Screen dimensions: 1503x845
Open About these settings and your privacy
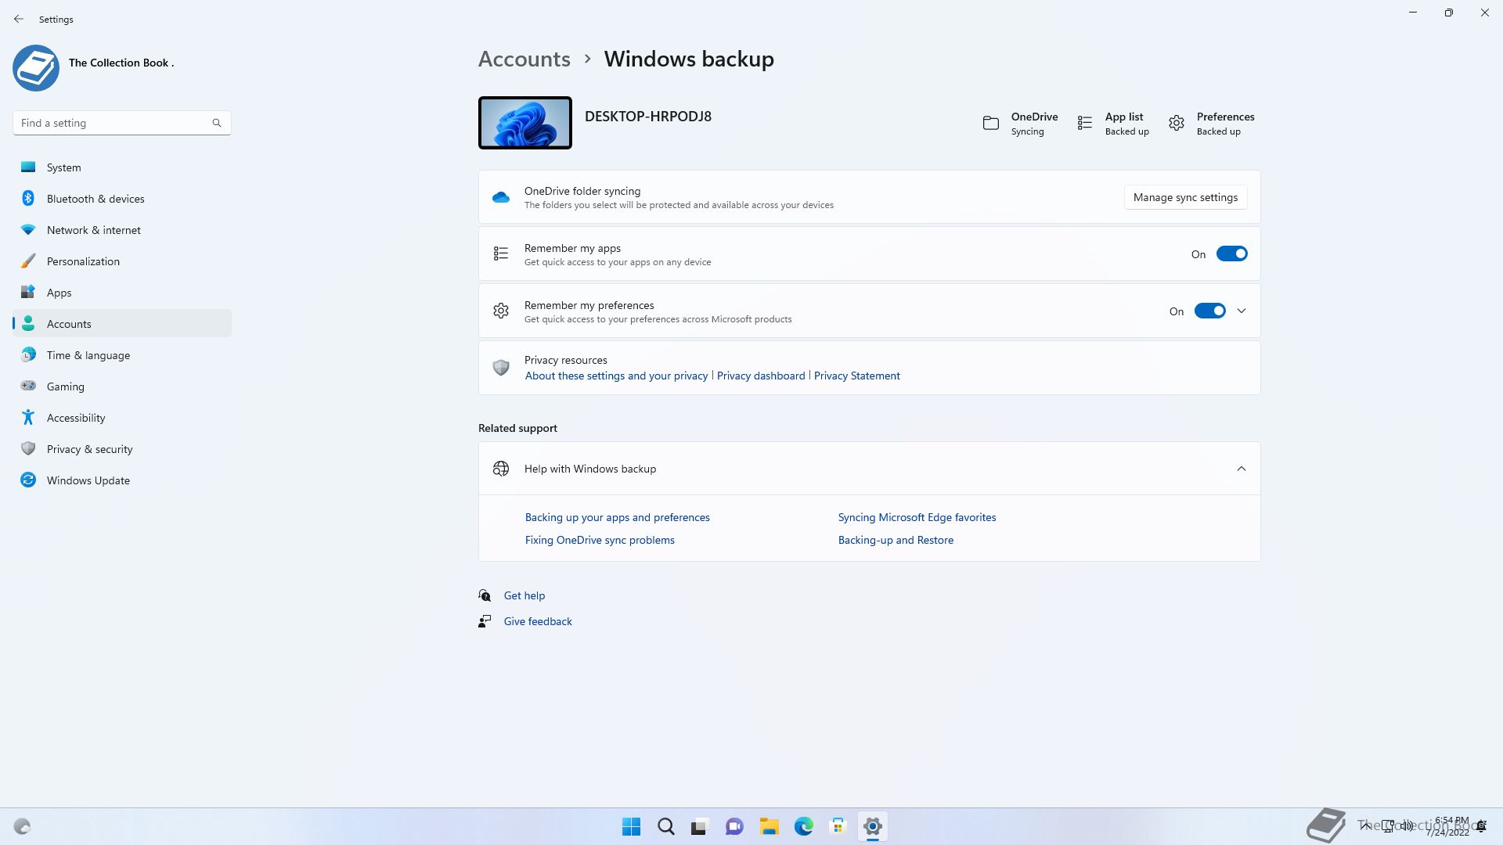click(x=616, y=376)
